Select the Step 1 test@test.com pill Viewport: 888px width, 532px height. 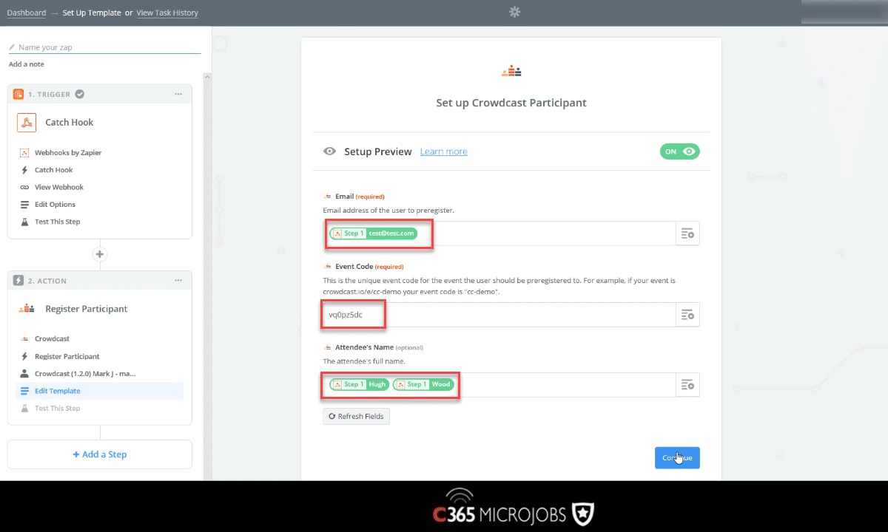click(x=373, y=233)
